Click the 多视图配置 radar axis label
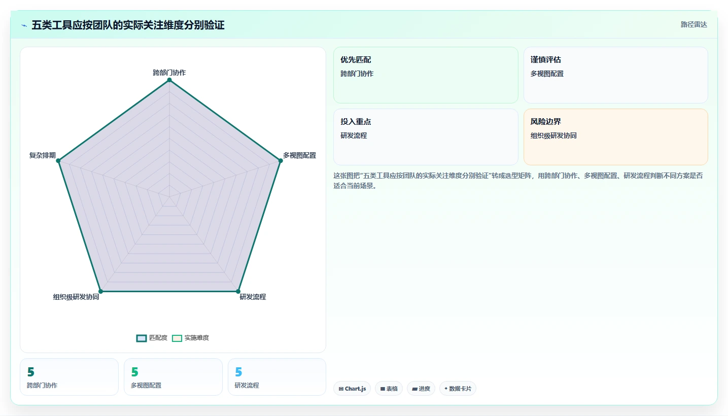The image size is (728, 416). pyautogui.click(x=299, y=155)
